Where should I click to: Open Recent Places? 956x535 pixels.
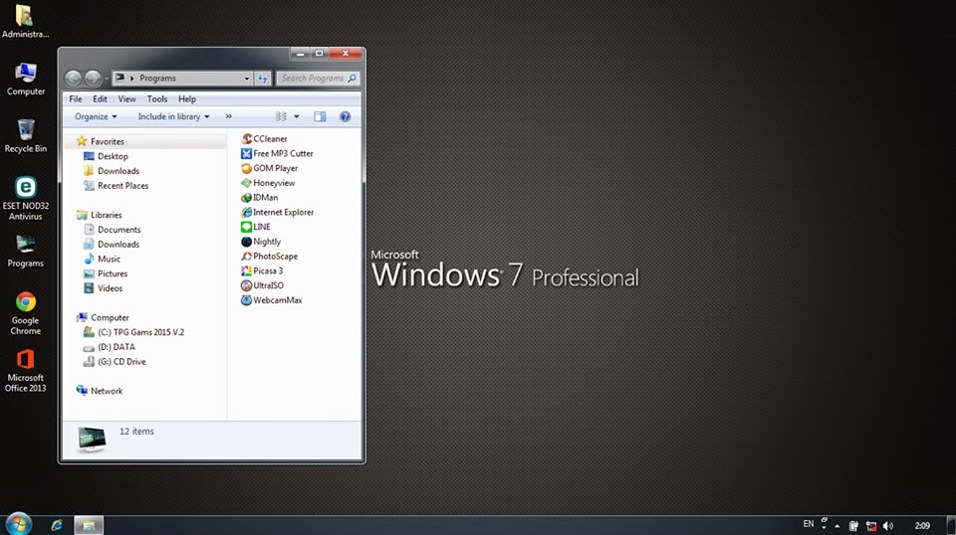pyautogui.click(x=116, y=186)
